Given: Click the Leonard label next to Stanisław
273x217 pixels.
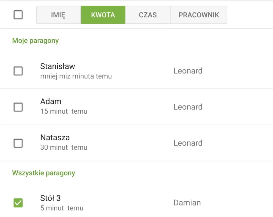Looking at the screenshot, I should 188,71.
